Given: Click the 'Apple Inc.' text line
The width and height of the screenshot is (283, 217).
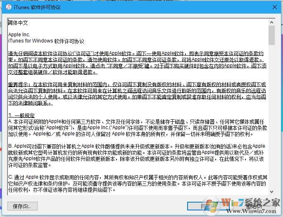Looking at the screenshot, I should click(19, 34).
